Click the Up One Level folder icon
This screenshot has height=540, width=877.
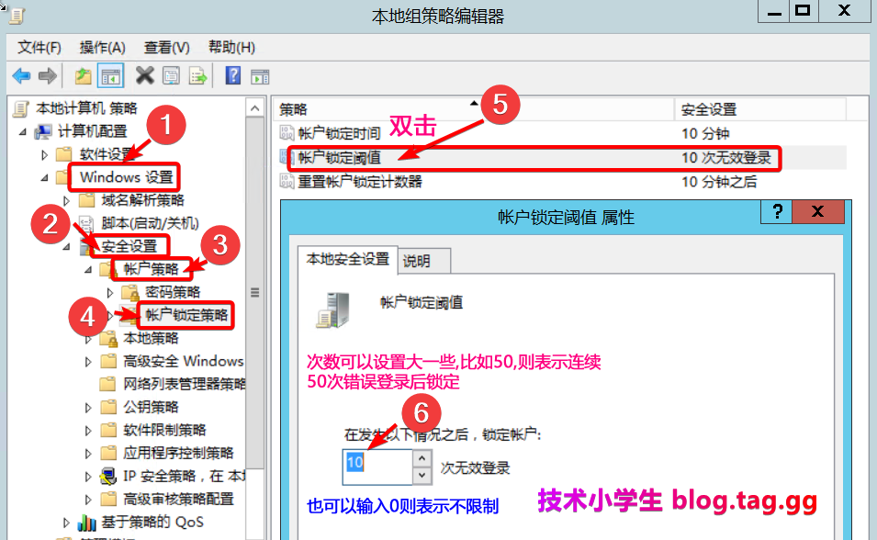point(84,76)
